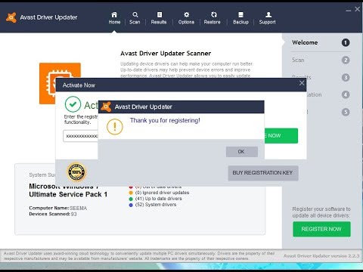Open the Results toolbar icon
The height and width of the screenshot is (272, 363).
160,14
